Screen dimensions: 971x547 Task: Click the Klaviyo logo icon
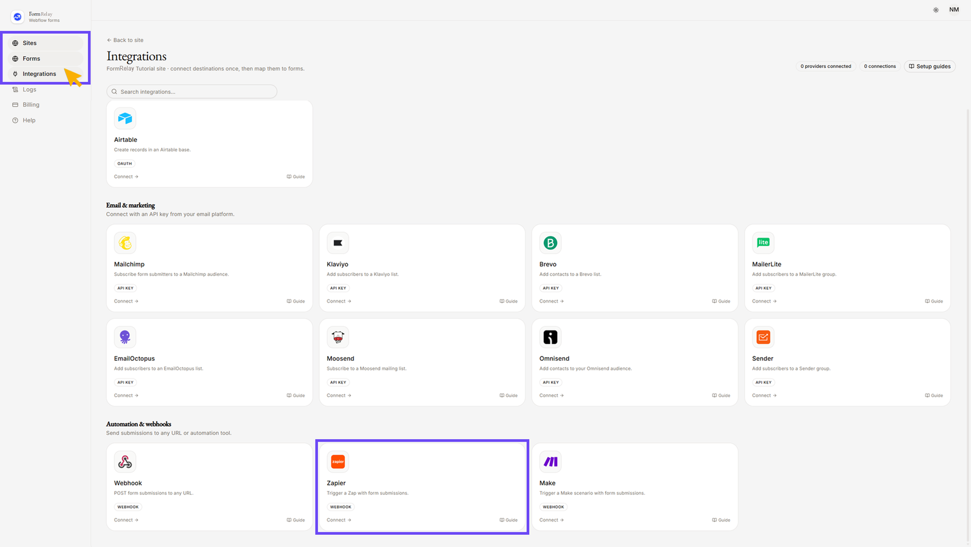click(338, 243)
